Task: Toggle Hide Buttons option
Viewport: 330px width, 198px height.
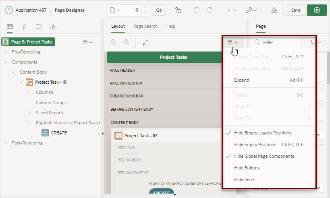Action: click(x=269, y=168)
